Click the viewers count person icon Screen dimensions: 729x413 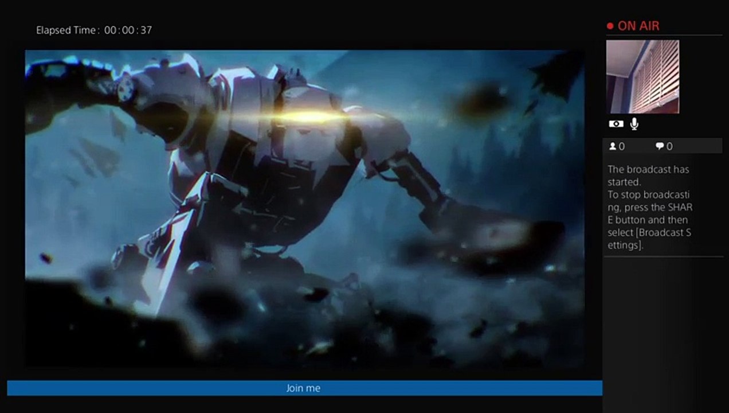[x=613, y=146]
